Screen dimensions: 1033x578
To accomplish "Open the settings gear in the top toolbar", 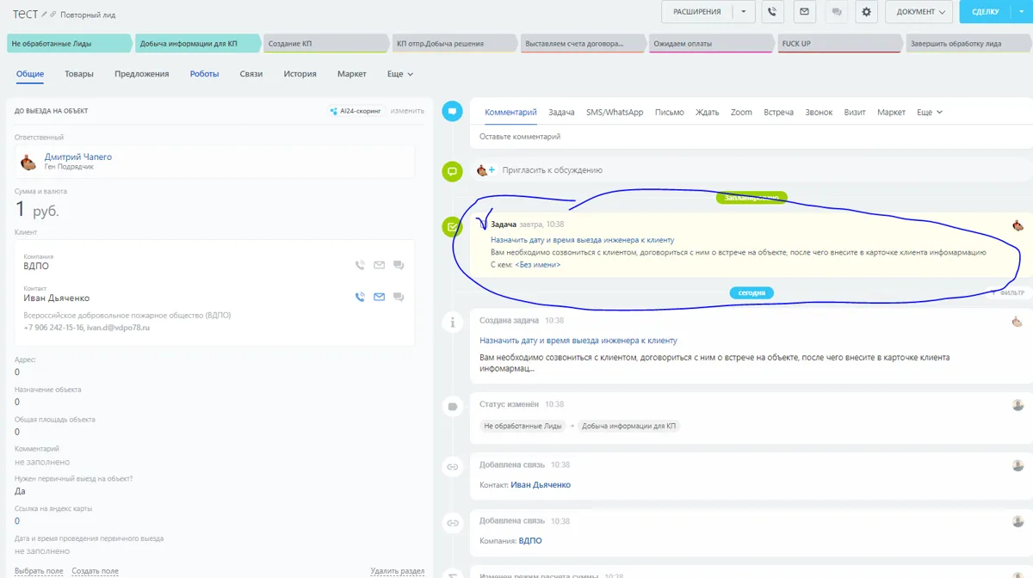I will pos(867,12).
